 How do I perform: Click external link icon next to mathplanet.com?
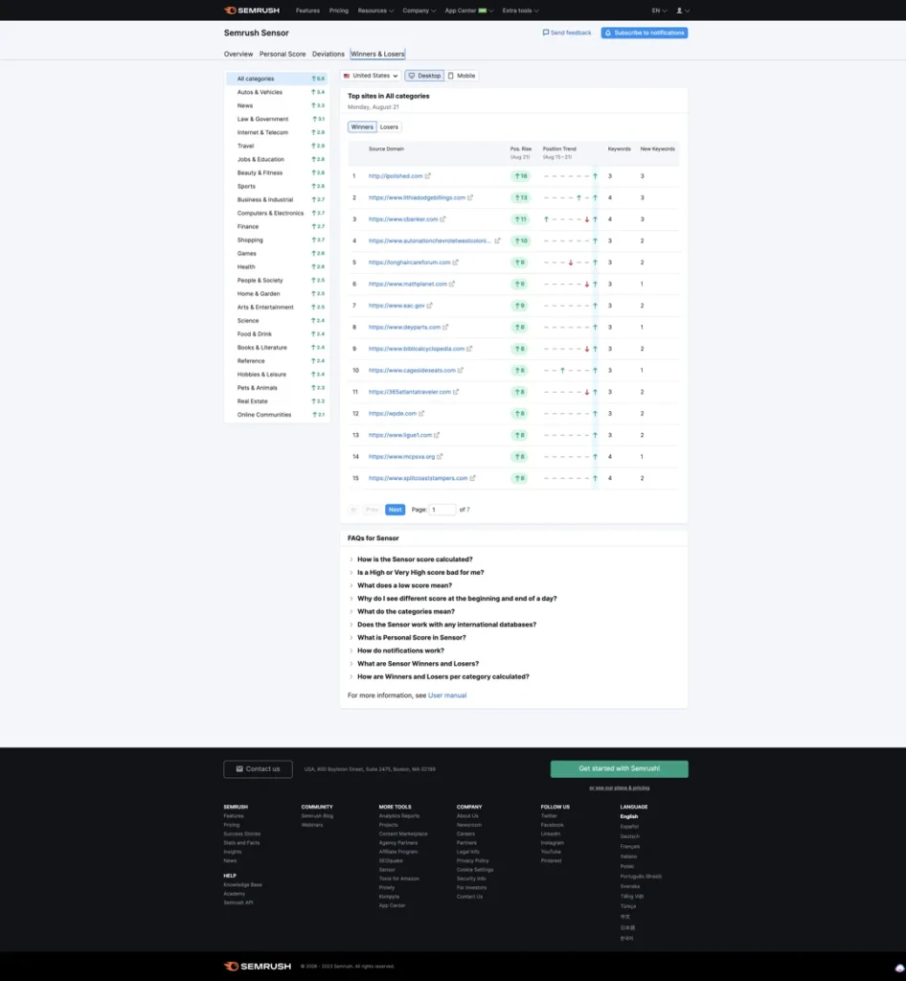pos(452,284)
